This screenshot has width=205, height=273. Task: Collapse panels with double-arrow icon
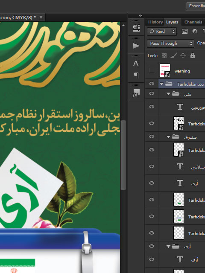pyautogui.click(x=141, y=16)
